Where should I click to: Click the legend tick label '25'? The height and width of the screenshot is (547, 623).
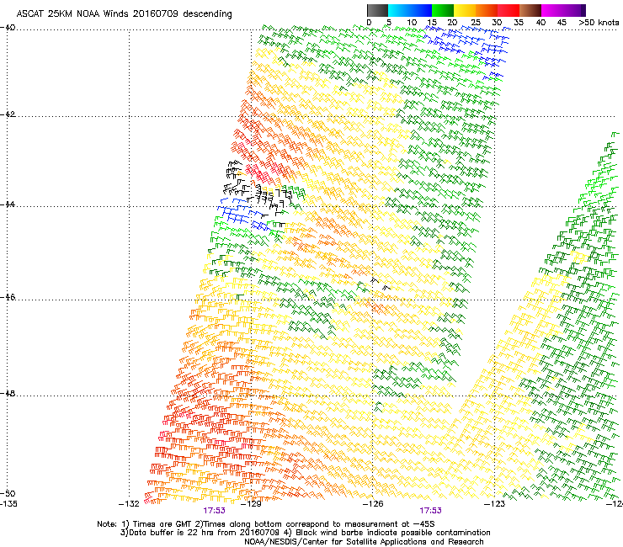click(475, 23)
